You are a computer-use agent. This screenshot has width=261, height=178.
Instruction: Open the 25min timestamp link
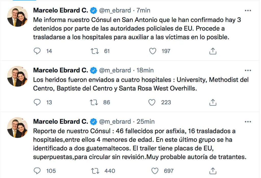click(146, 122)
